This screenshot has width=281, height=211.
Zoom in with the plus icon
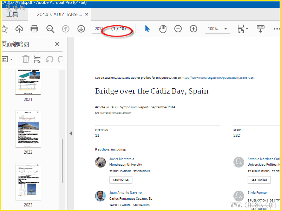click(x=194, y=29)
